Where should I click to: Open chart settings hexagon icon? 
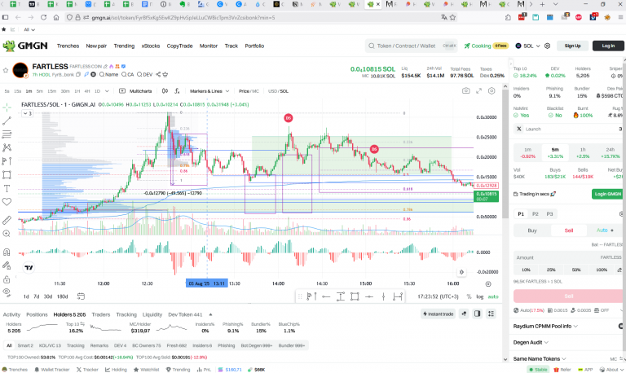492,91
